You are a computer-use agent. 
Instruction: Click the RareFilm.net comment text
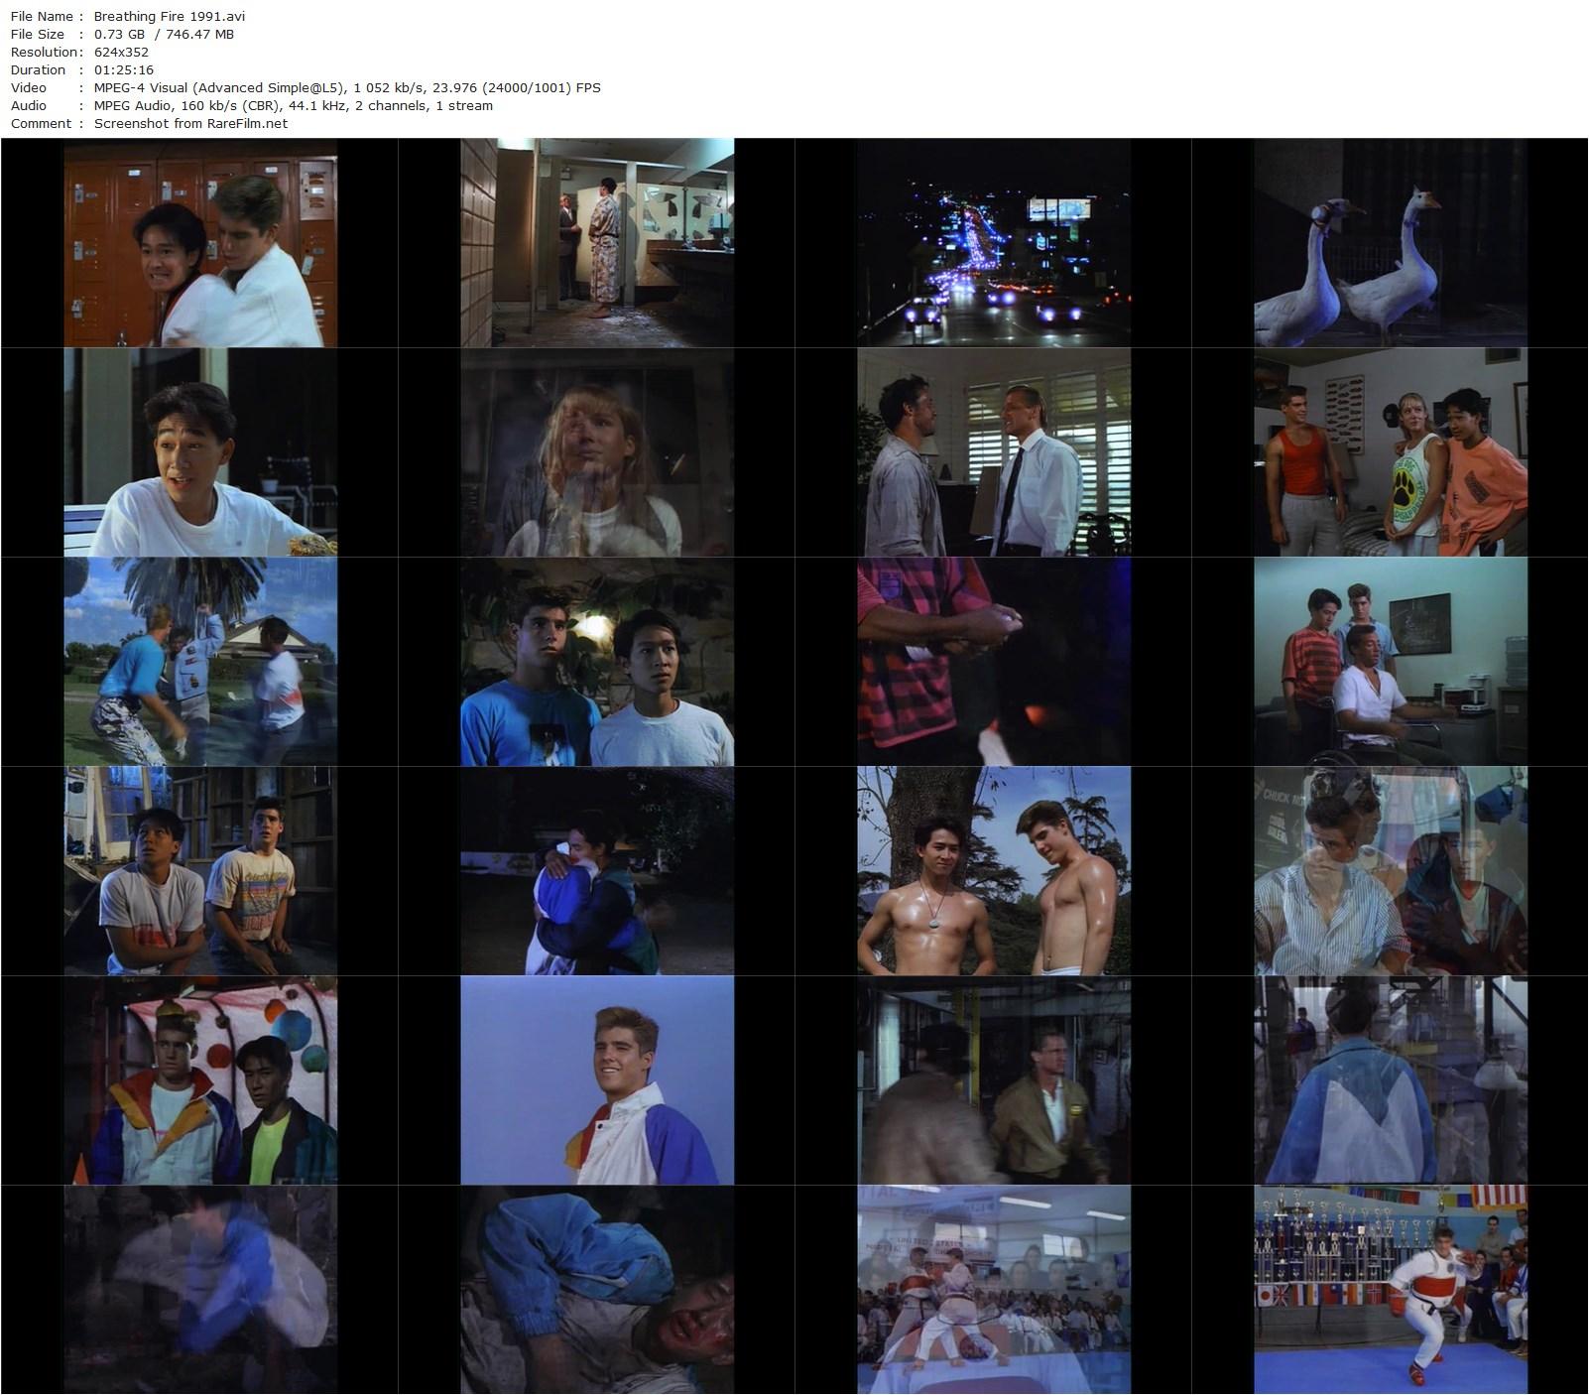(187, 123)
